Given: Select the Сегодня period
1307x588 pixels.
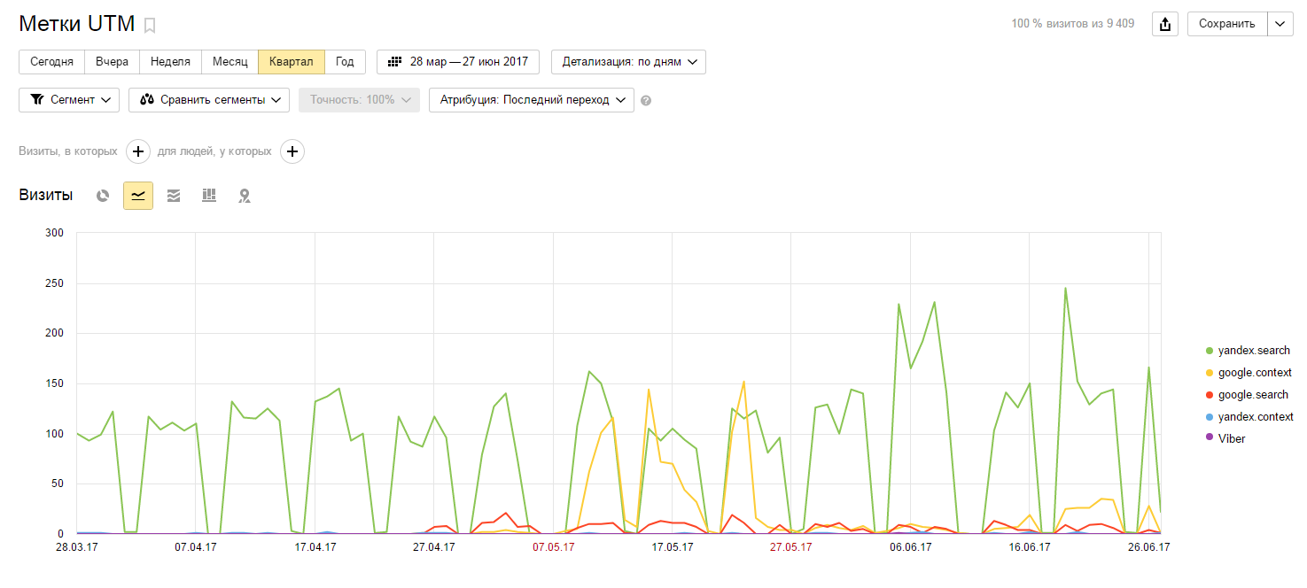Looking at the screenshot, I should (51, 62).
